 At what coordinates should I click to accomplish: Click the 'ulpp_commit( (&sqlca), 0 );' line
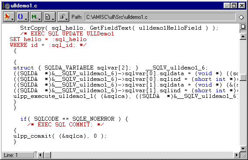tap(60, 136)
